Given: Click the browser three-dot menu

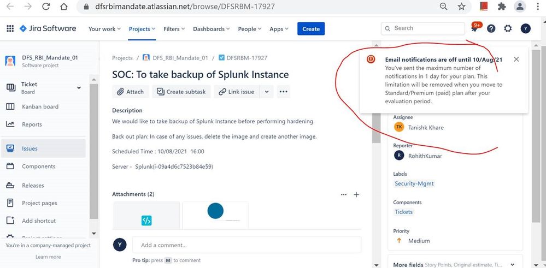Looking at the screenshot, I should tap(538, 6).
